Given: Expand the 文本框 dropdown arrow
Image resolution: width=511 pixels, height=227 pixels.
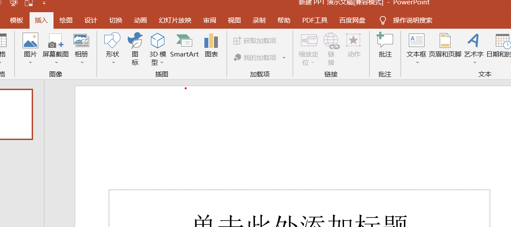Looking at the screenshot, I should coord(417,63).
